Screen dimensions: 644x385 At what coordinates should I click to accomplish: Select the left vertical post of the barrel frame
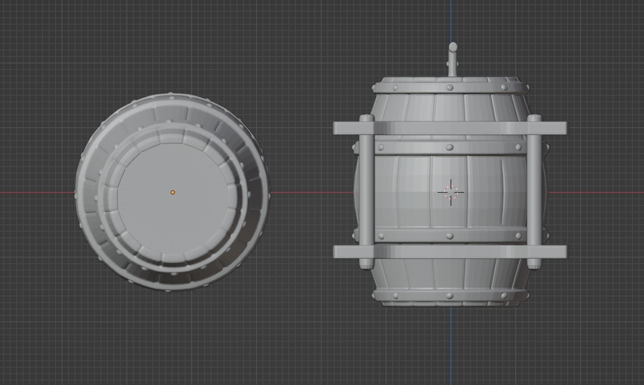(367, 192)
